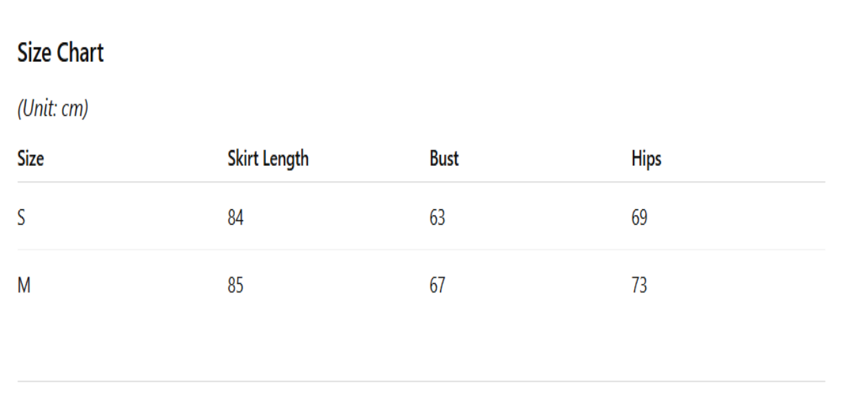Click the divider line under the column headers

click(x=421, y=183)
